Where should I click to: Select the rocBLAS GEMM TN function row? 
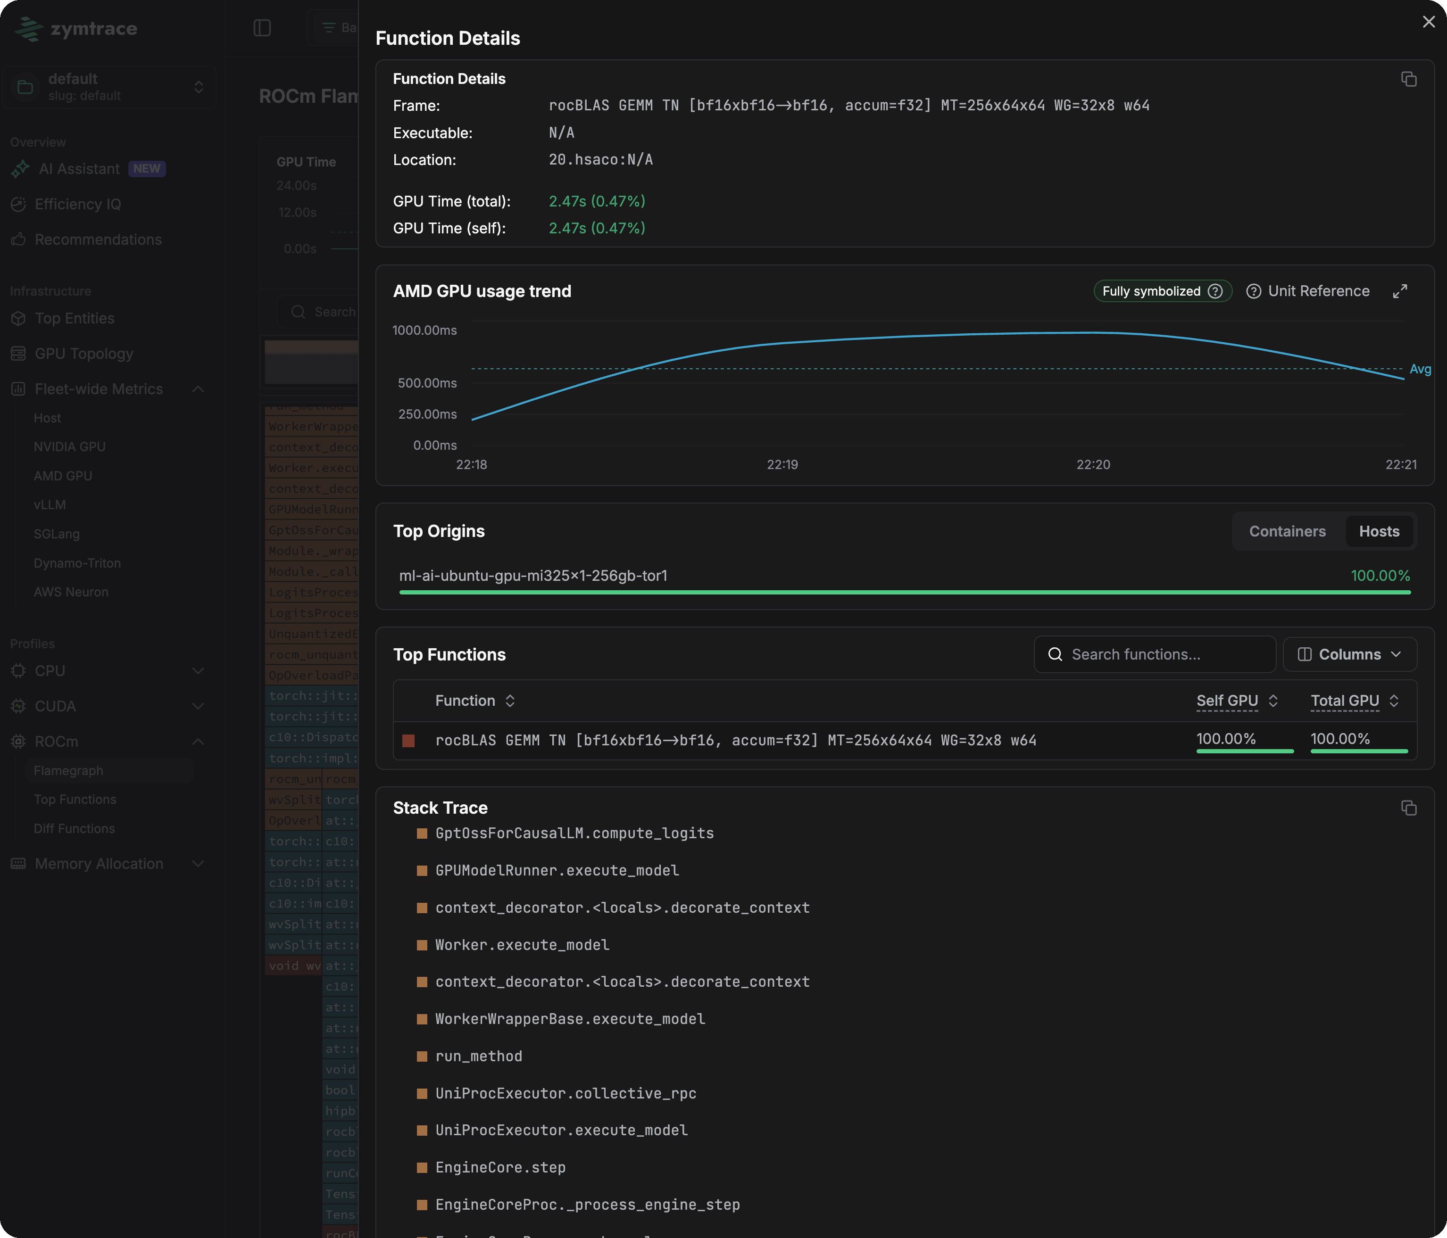[x=905, y=740]
